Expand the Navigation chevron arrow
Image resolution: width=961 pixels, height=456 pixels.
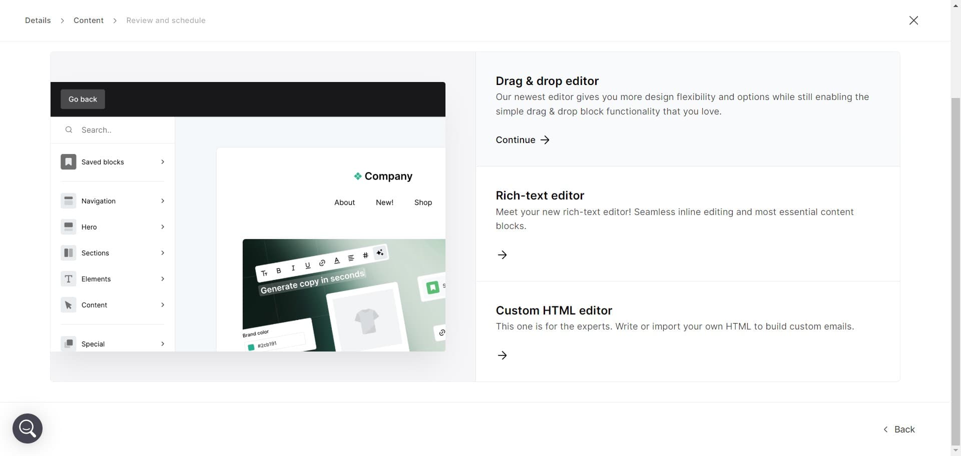[163, 201]
